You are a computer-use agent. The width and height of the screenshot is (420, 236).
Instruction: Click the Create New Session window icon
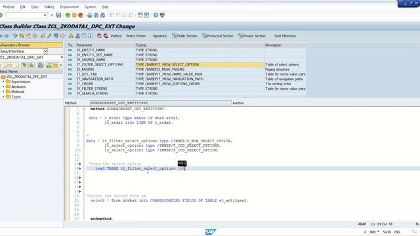(140, 15)
